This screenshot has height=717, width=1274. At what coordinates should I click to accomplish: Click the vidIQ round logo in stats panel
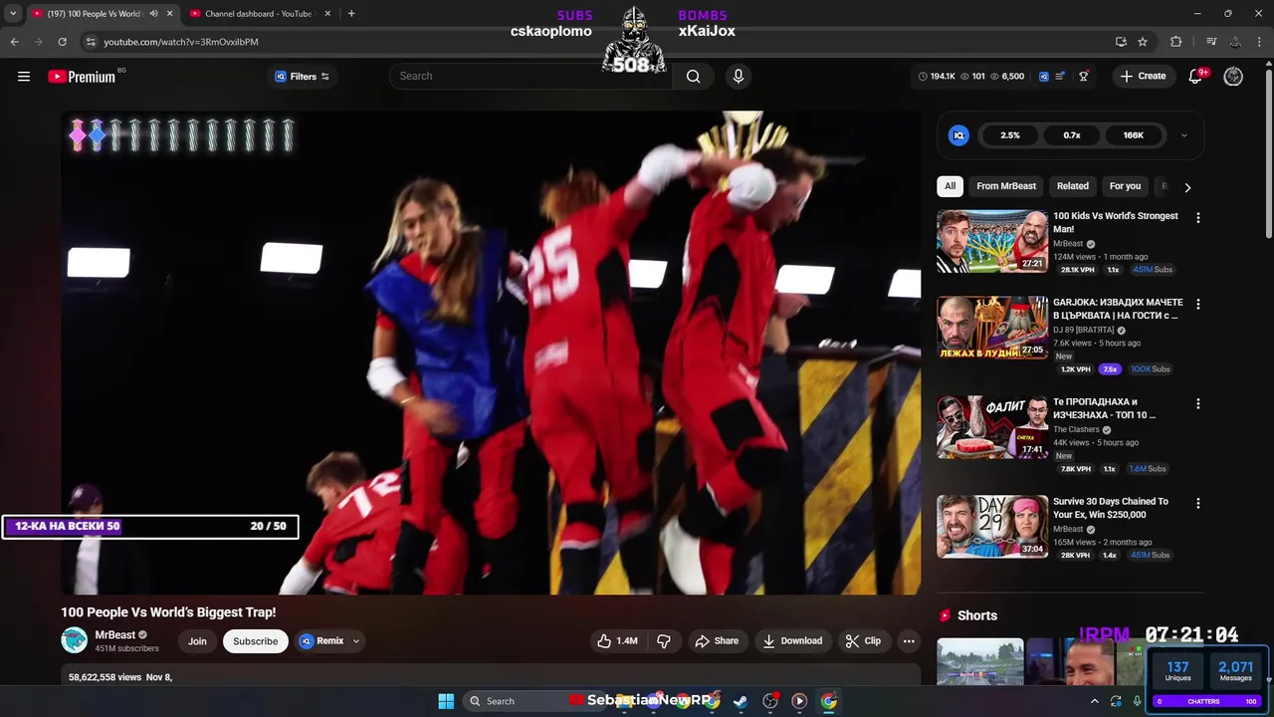958,135
